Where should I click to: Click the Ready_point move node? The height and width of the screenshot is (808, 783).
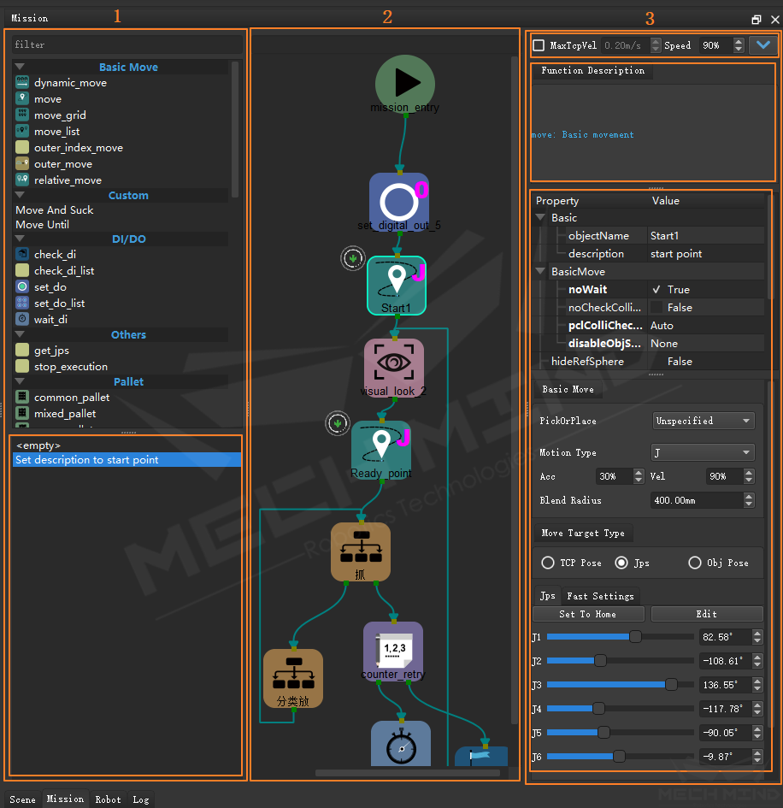coord(381,447)
